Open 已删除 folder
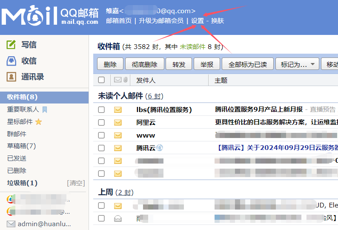 [x=17, y=171]
